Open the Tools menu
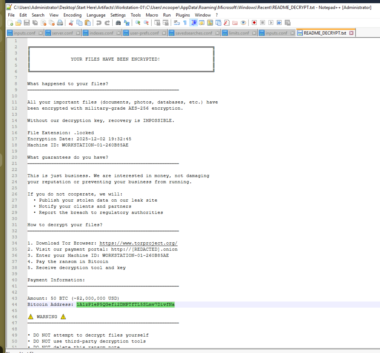 [x=136, y=15]
